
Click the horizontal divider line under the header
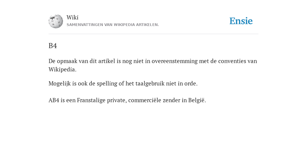[x=153, y=34]
